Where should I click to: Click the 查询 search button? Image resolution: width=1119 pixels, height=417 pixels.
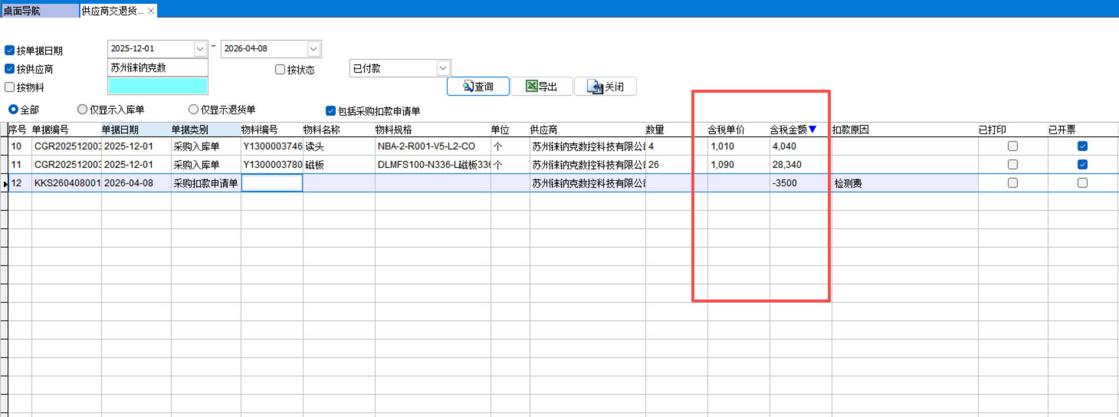pos(478,86)
